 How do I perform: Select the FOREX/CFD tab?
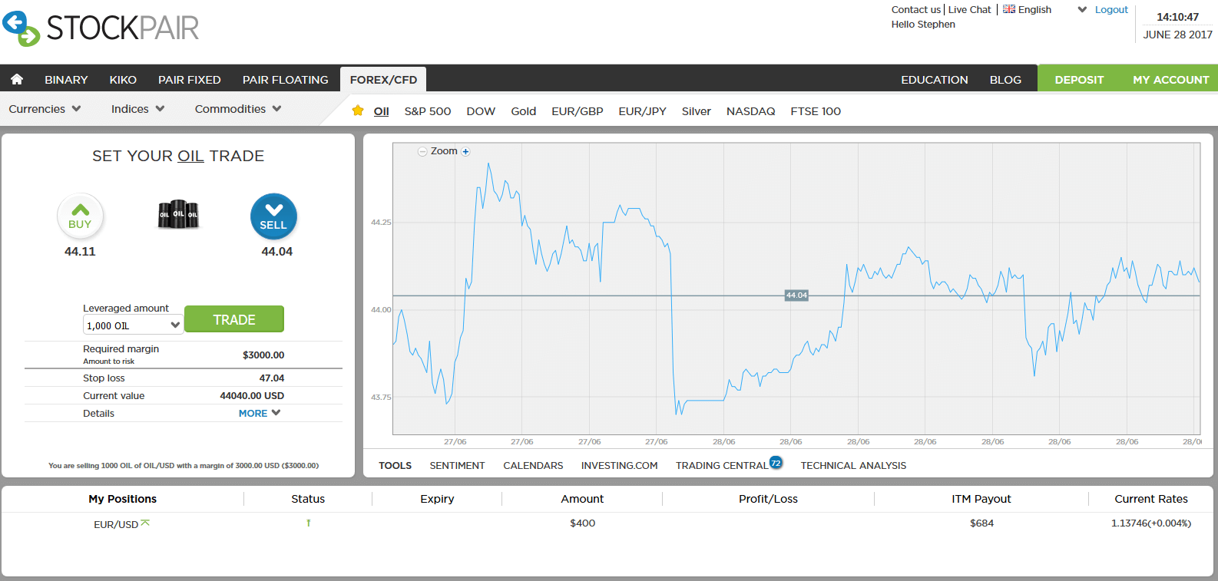pos(383,80)
